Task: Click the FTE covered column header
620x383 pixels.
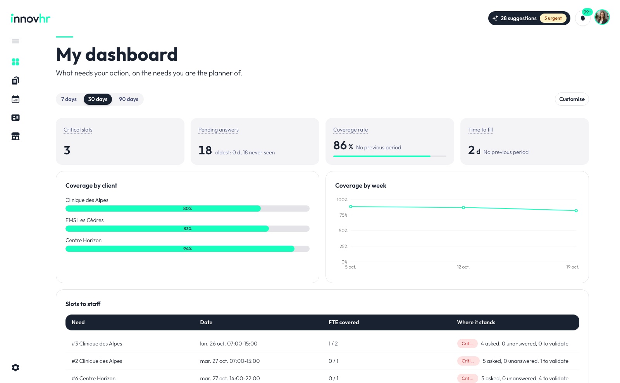Action: tap(344, 322)
